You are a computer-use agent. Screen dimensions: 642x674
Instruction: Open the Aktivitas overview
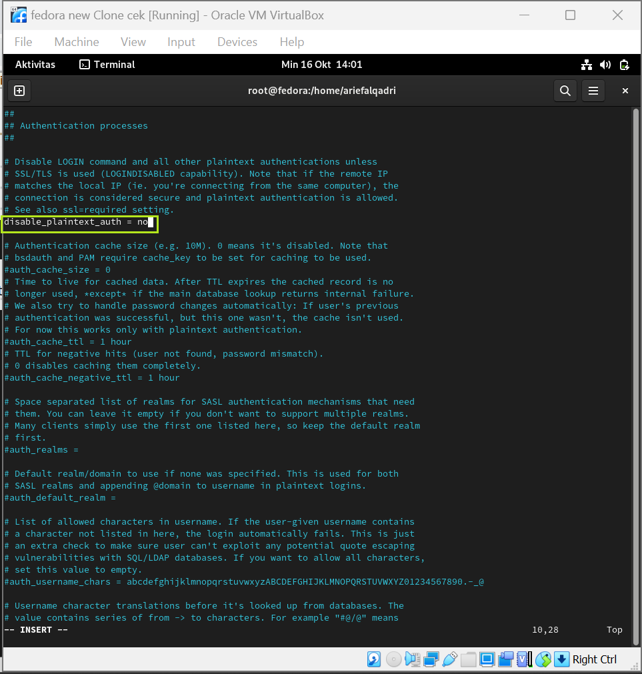pyautogui.click(x=35, y=65)
